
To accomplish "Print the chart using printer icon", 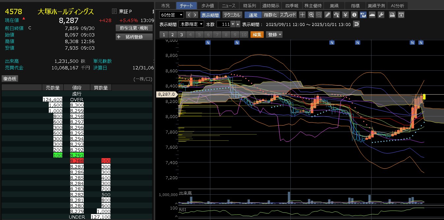I will coord(392,15).
